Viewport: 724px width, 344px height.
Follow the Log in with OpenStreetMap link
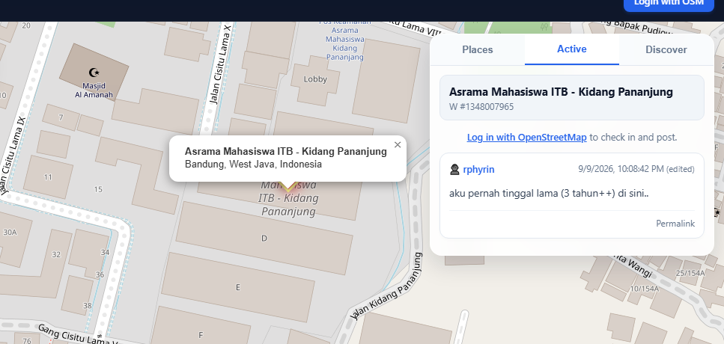pyautogui.click(x=527, y=138)
